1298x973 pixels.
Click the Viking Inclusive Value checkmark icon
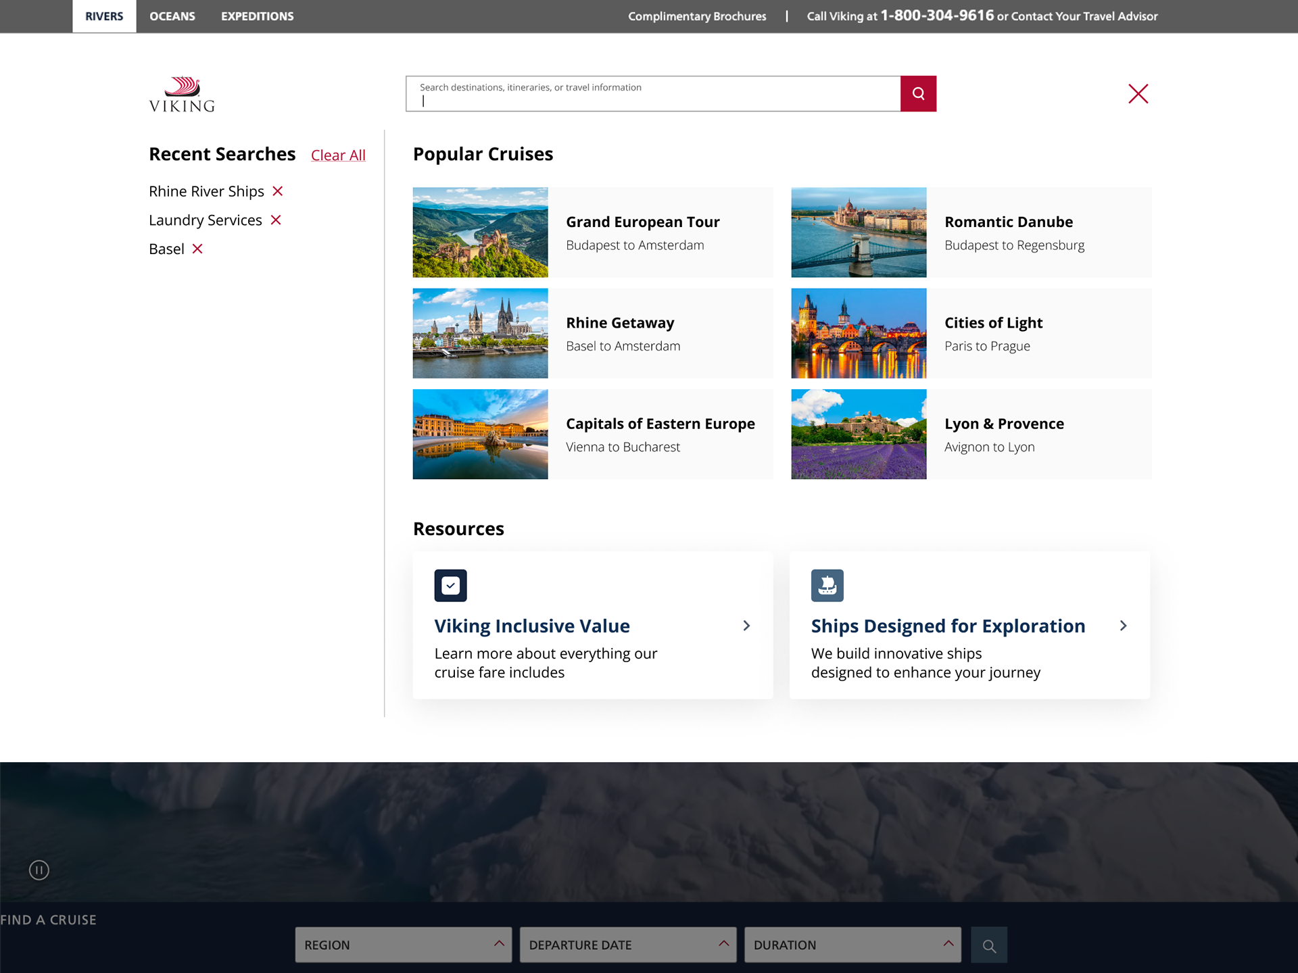pyautogui.click(x=450, y=585)
